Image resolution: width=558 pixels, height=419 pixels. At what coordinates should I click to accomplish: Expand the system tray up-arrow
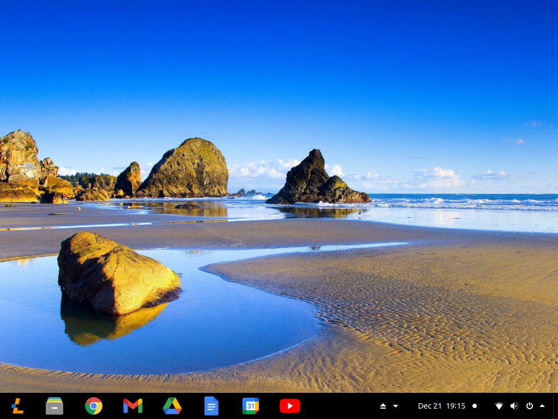(x=542, y=406)
